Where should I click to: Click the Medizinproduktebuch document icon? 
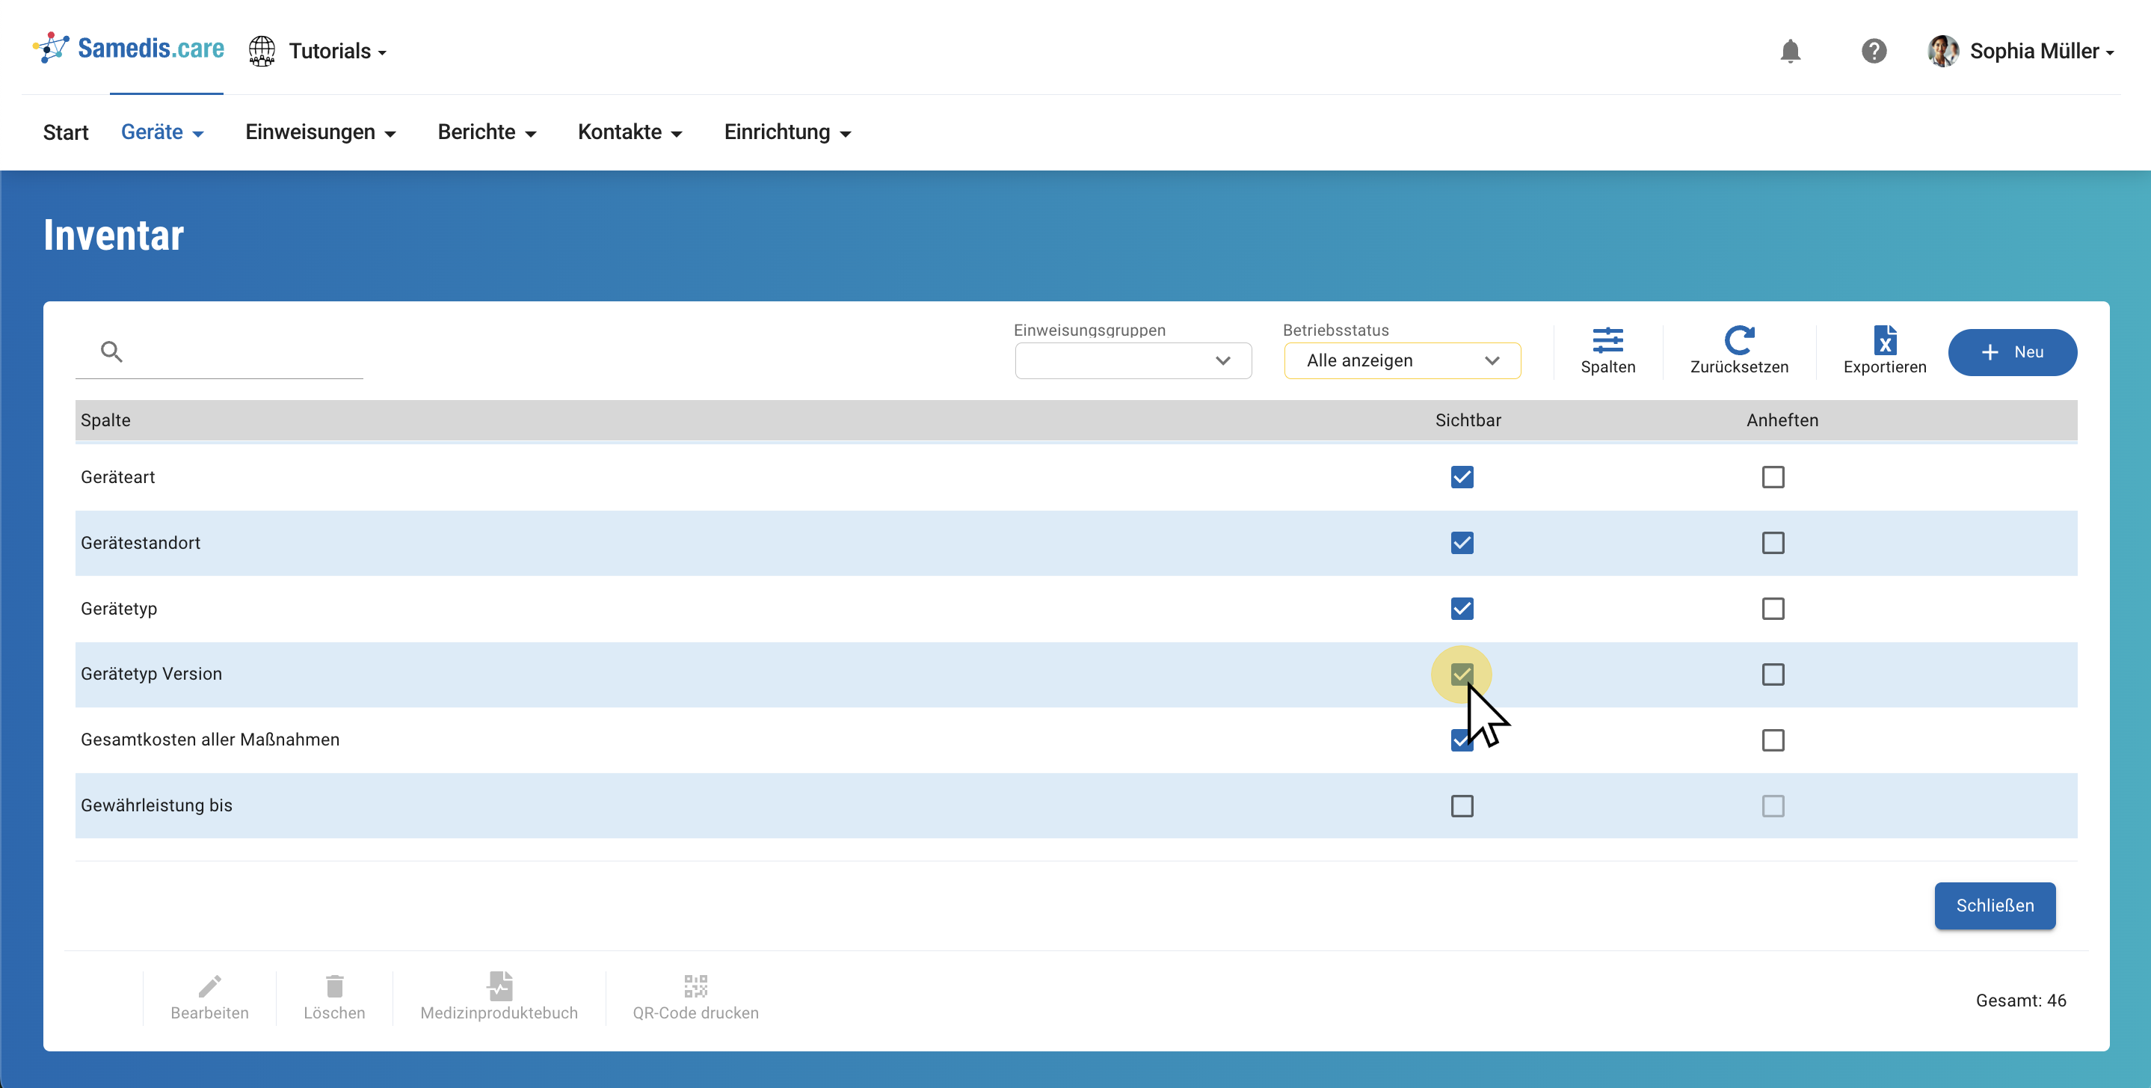(499, 986)
